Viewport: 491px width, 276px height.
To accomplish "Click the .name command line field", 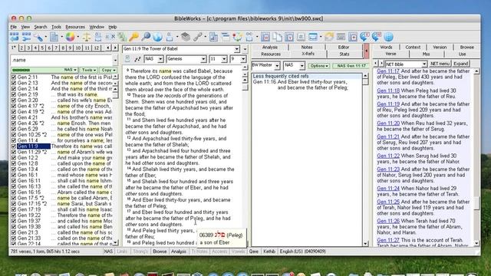I will [61, 60].
